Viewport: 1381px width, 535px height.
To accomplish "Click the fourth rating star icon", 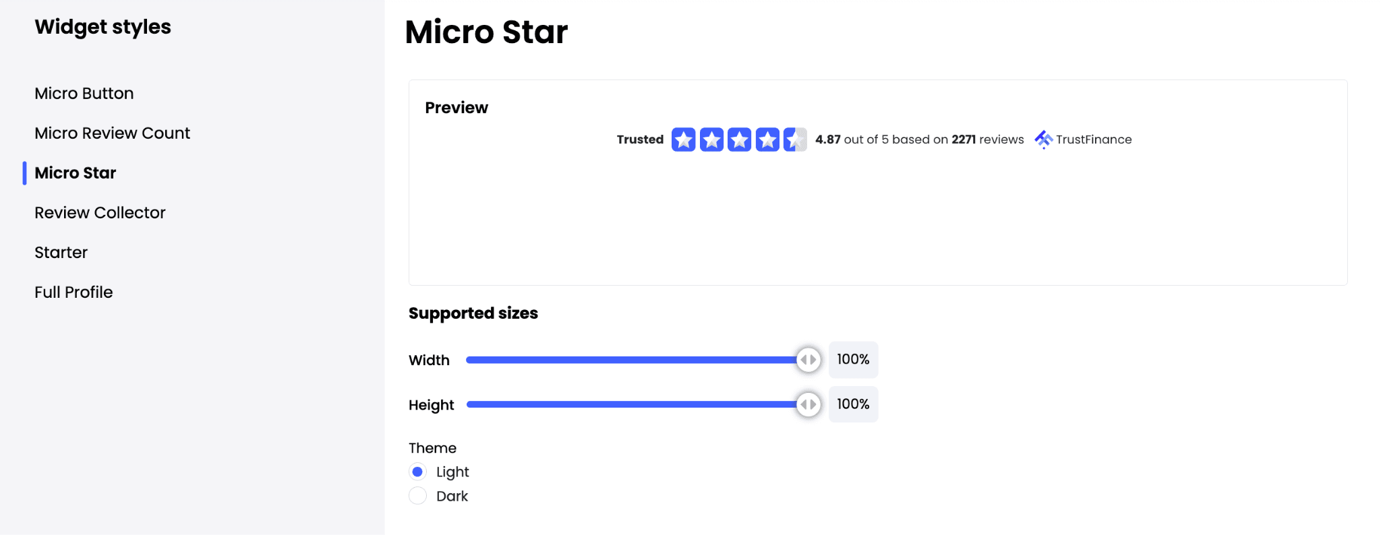I will (x=767, y=139).
